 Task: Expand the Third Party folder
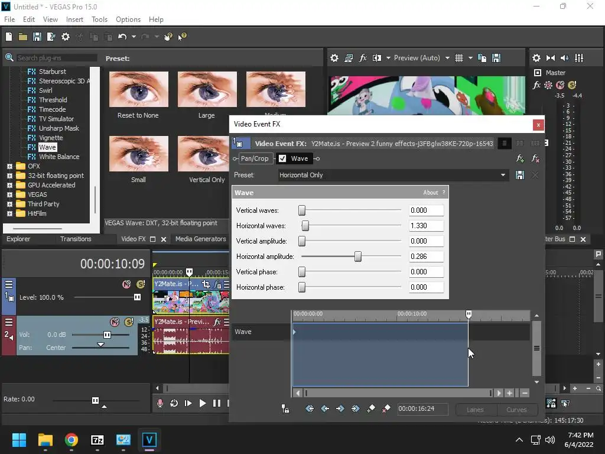9,204
